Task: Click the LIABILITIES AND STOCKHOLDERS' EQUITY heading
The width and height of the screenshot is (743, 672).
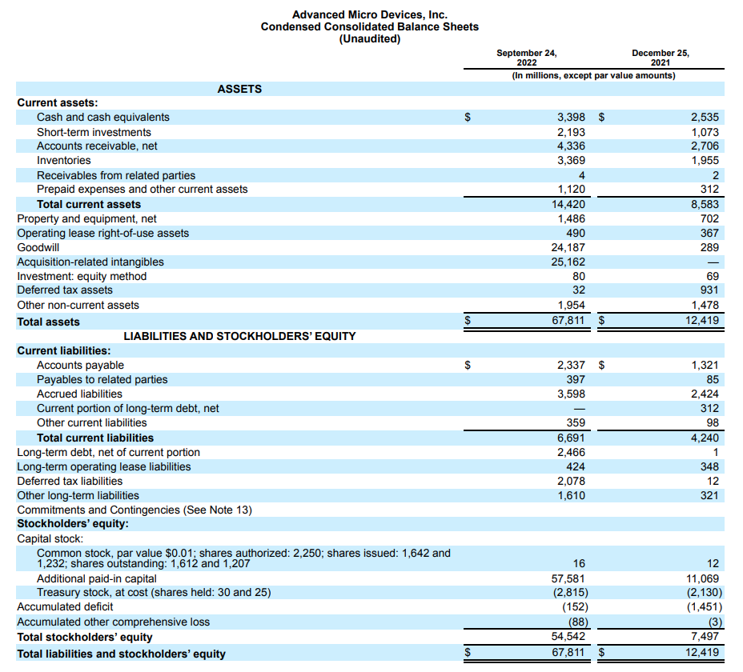Action: tap(239, 335)
